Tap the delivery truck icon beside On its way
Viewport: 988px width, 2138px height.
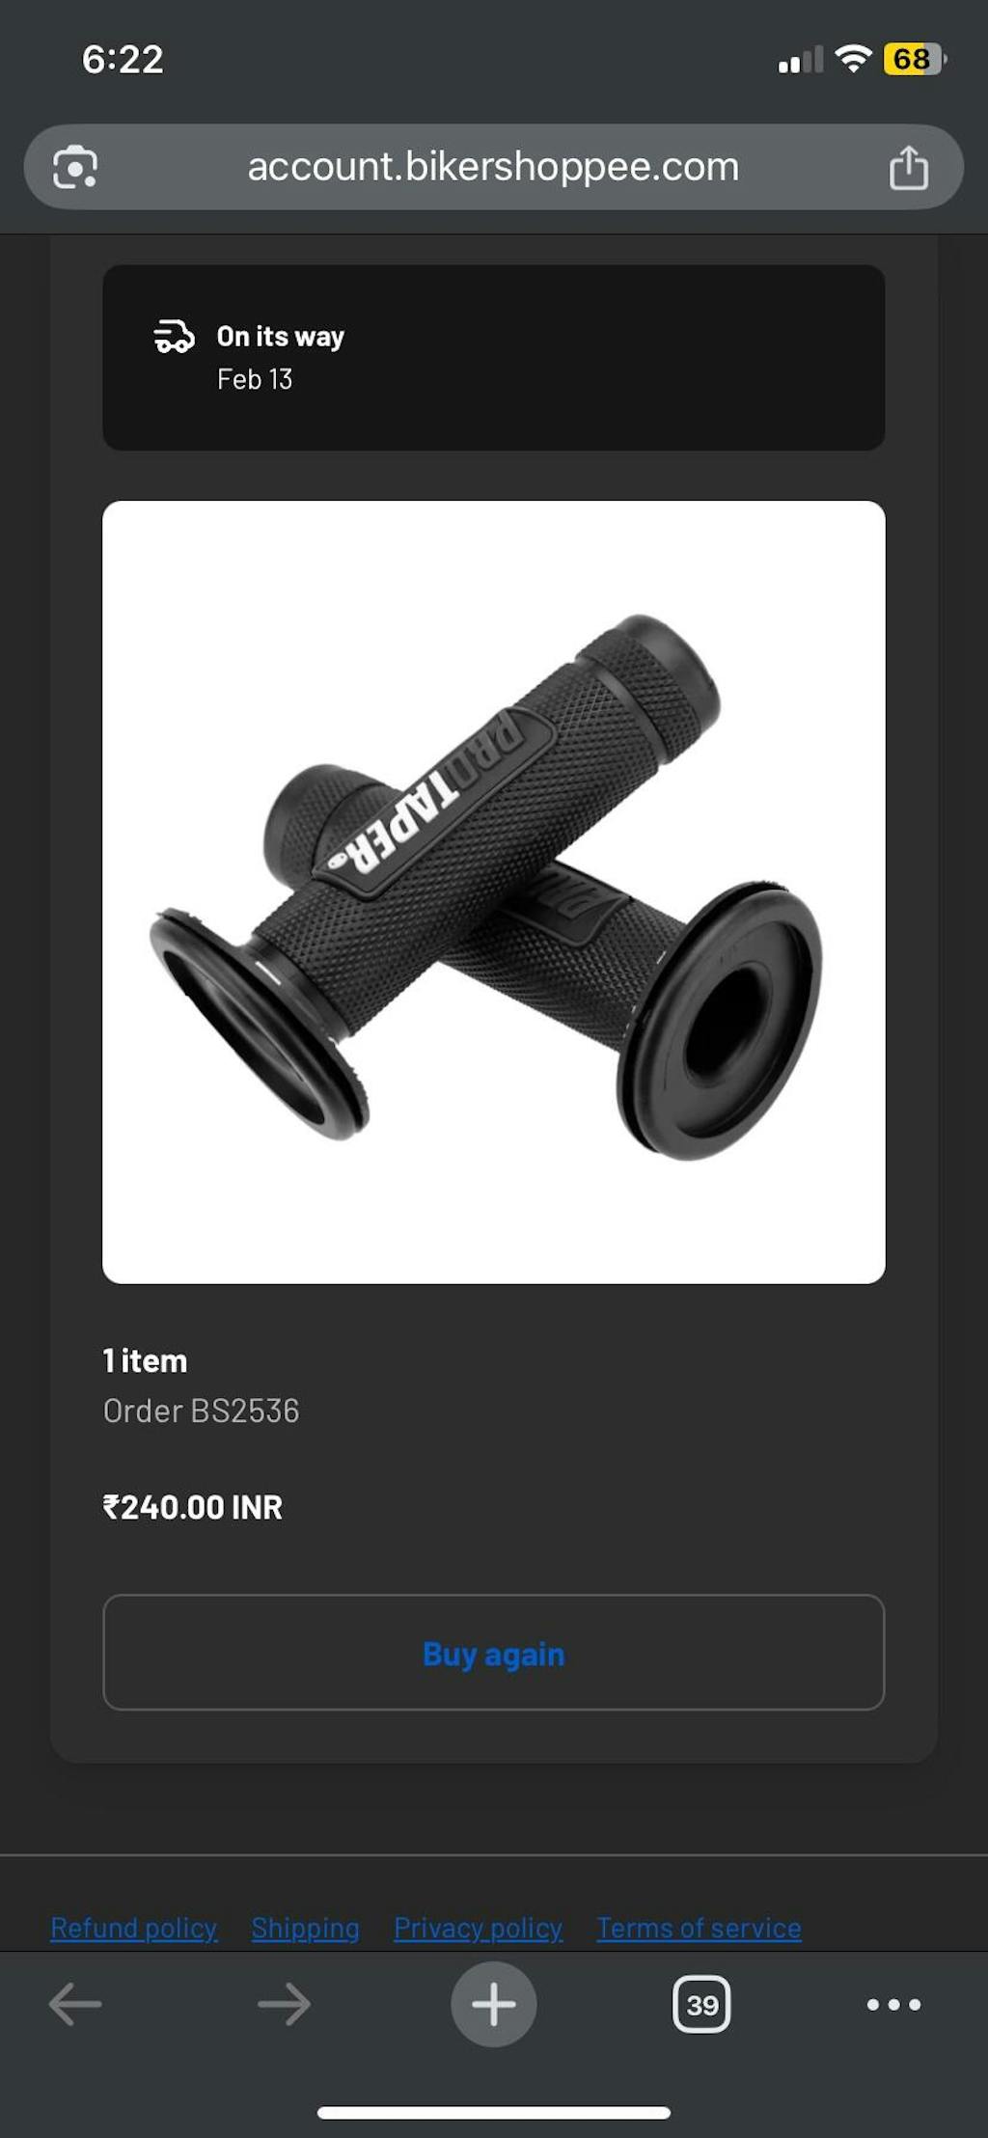click(174, 337)
